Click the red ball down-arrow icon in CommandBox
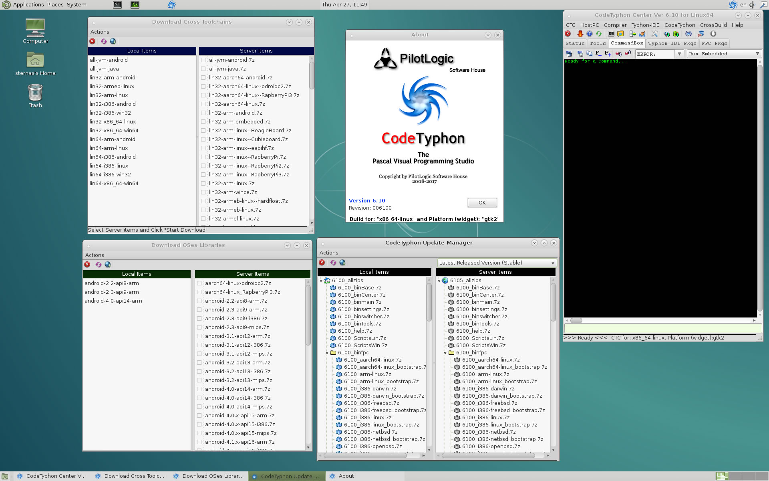Screen dimensions: 769x481 (619, 53)
